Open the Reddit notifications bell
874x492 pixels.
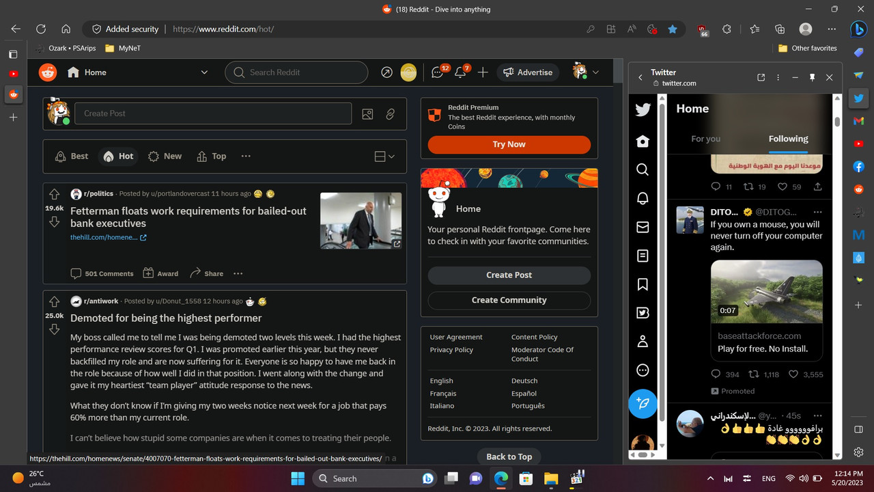pyautogui.click(x=461, y=72)
